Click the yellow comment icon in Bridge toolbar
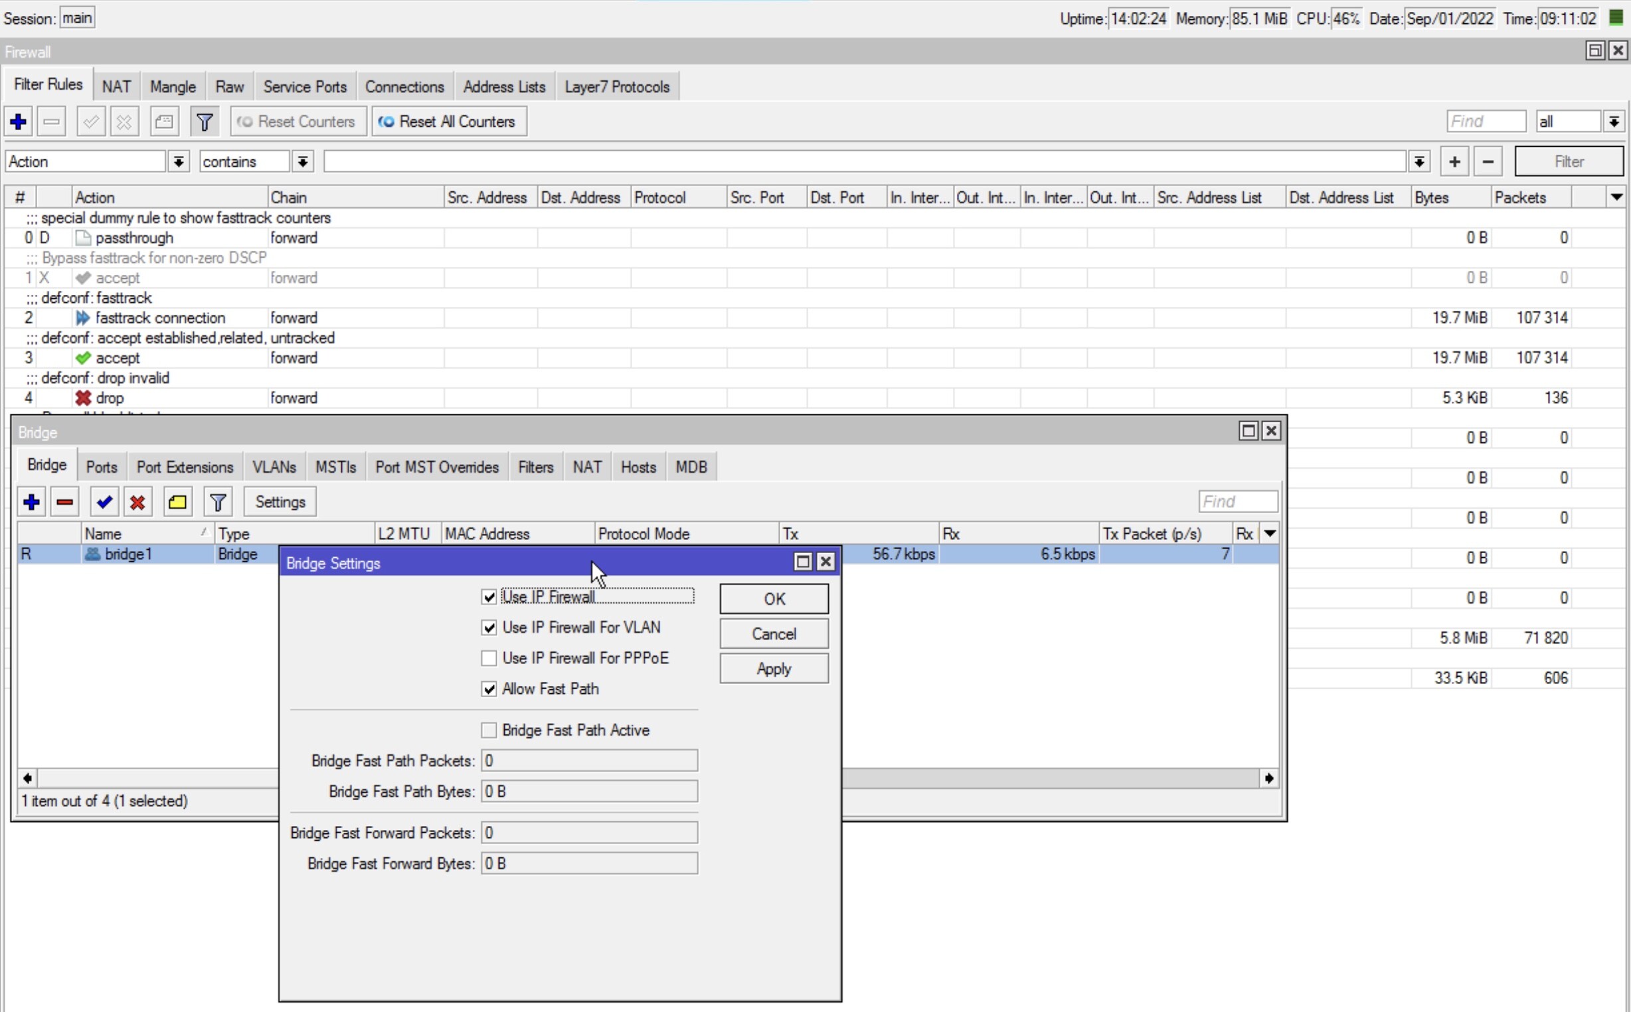This screenshot has height=1012, width=1631. click(177, 502)
